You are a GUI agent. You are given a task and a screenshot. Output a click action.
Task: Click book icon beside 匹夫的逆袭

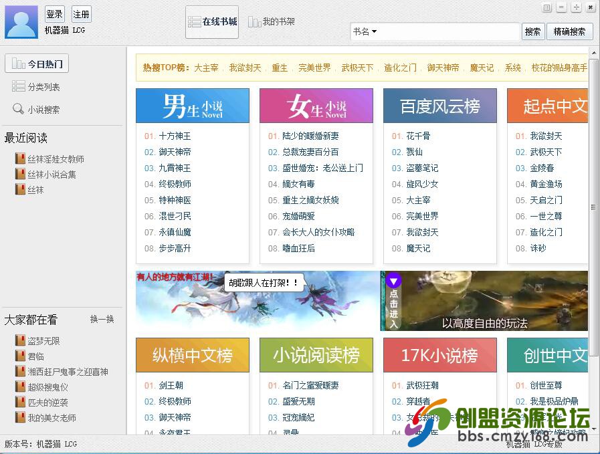click(x=20, y=402)
